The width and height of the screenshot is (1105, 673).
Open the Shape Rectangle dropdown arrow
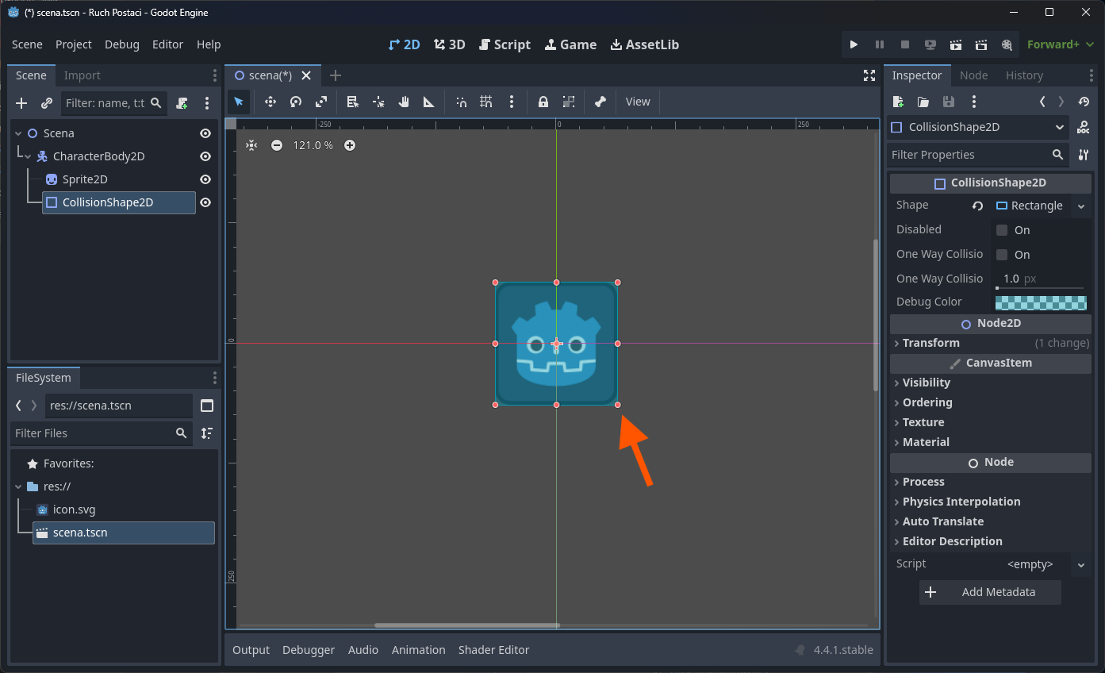pyautogui.click(x=1080, y=206)
